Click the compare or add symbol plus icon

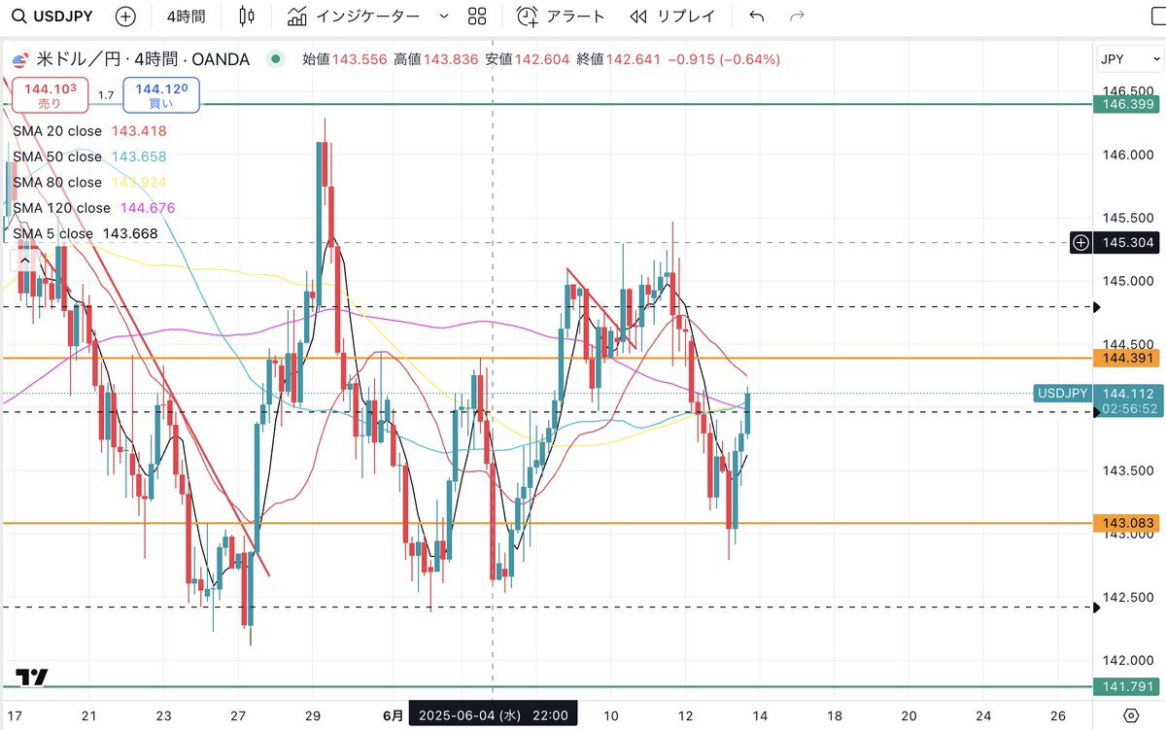(125, 17)
